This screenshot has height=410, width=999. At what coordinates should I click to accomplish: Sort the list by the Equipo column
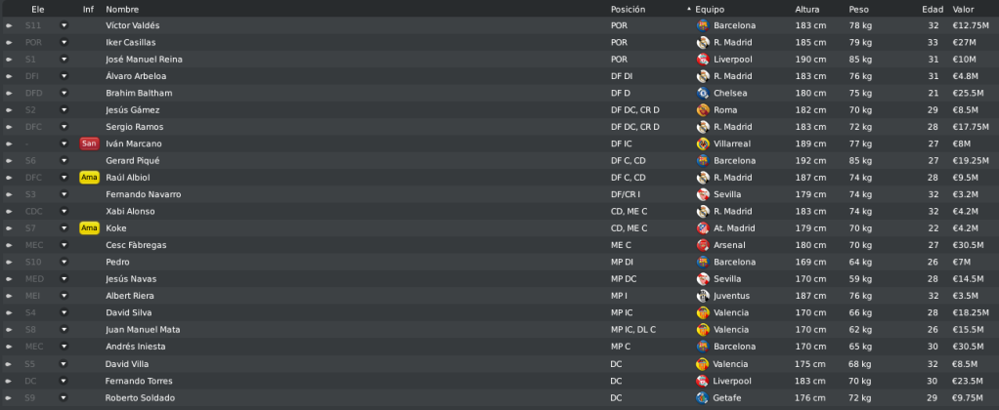coord(709,10)
